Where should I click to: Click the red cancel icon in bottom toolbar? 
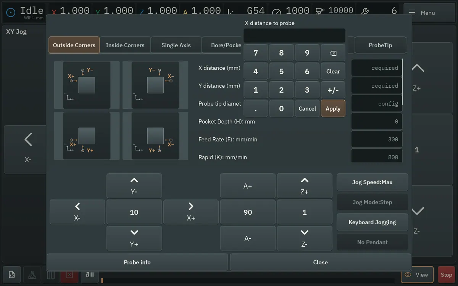click(69, 275)
